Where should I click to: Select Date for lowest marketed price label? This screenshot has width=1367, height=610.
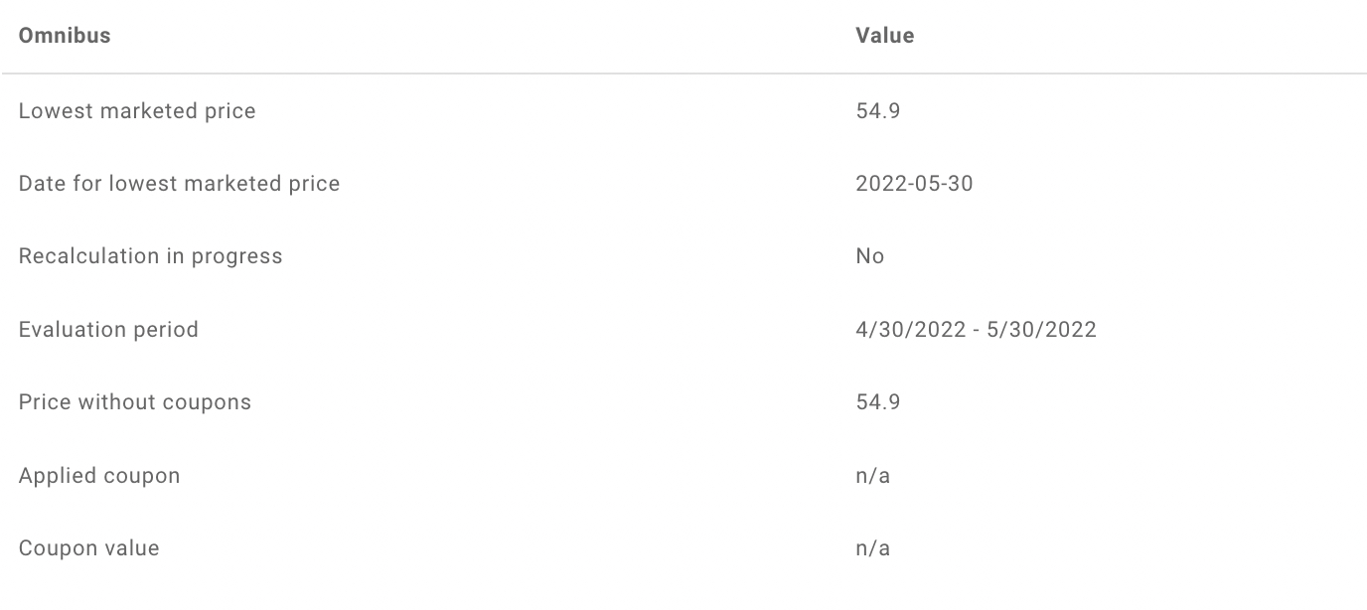pos(179,184)
